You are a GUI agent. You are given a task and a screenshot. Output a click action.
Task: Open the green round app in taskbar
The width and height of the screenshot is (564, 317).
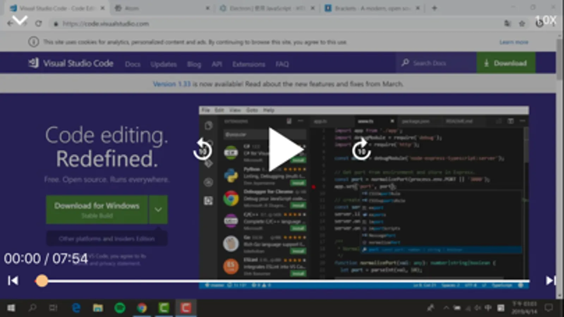(120, 308)
